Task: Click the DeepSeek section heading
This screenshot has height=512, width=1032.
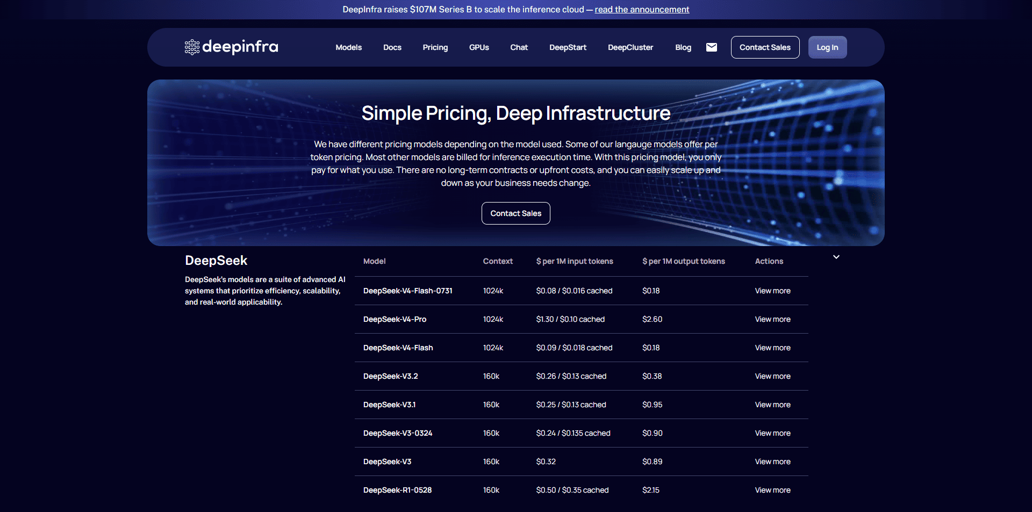Action: click(216, 261)
